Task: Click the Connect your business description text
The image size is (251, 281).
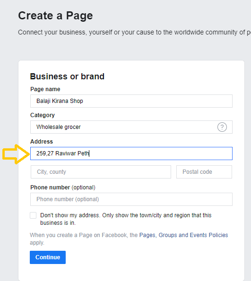Action: 134,33
